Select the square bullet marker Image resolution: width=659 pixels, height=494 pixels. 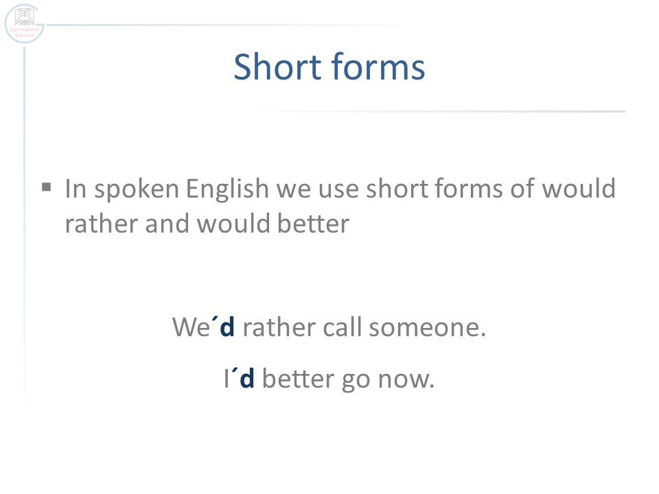pyautogui.click(x=47, y=187)
